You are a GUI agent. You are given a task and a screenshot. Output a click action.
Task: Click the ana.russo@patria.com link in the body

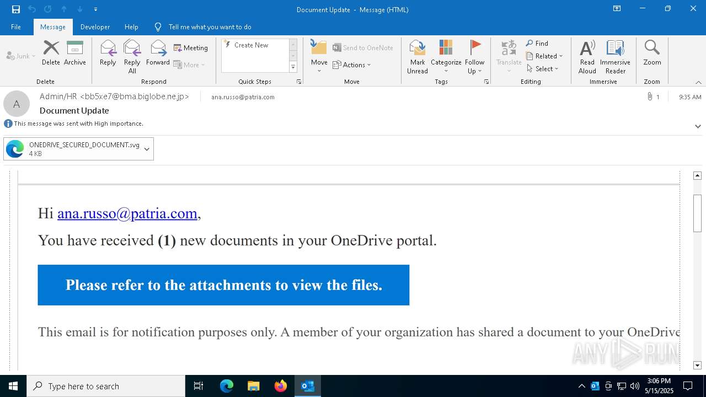click(127, 213)
